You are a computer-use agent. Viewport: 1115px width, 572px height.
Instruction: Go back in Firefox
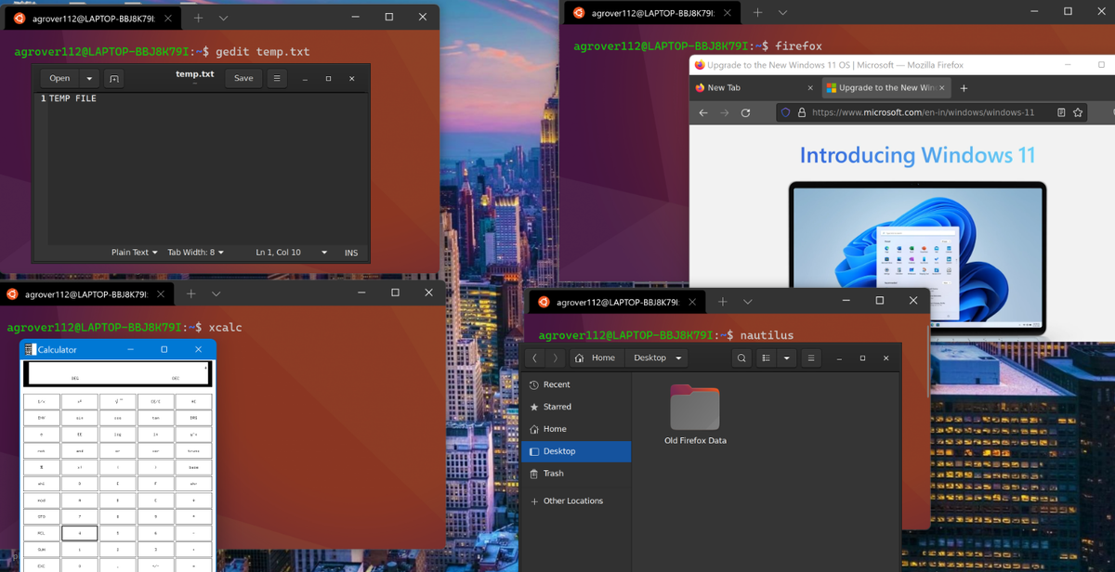(703, 112)
